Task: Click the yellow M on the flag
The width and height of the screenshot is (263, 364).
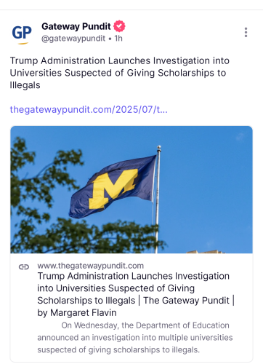Action: coord(113,189)
